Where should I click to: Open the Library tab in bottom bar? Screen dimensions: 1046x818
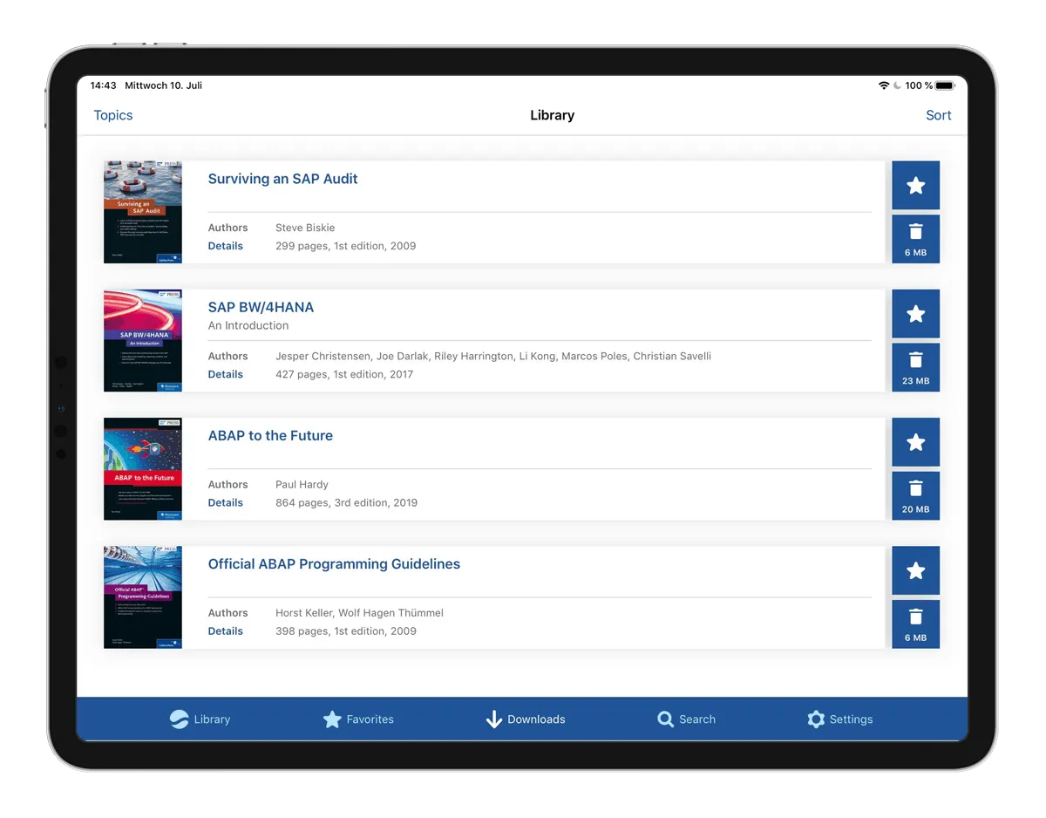pos(200,719)
